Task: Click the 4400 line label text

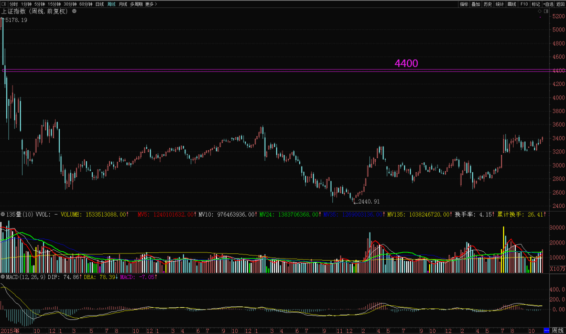Action: click(x=407, y=63)
